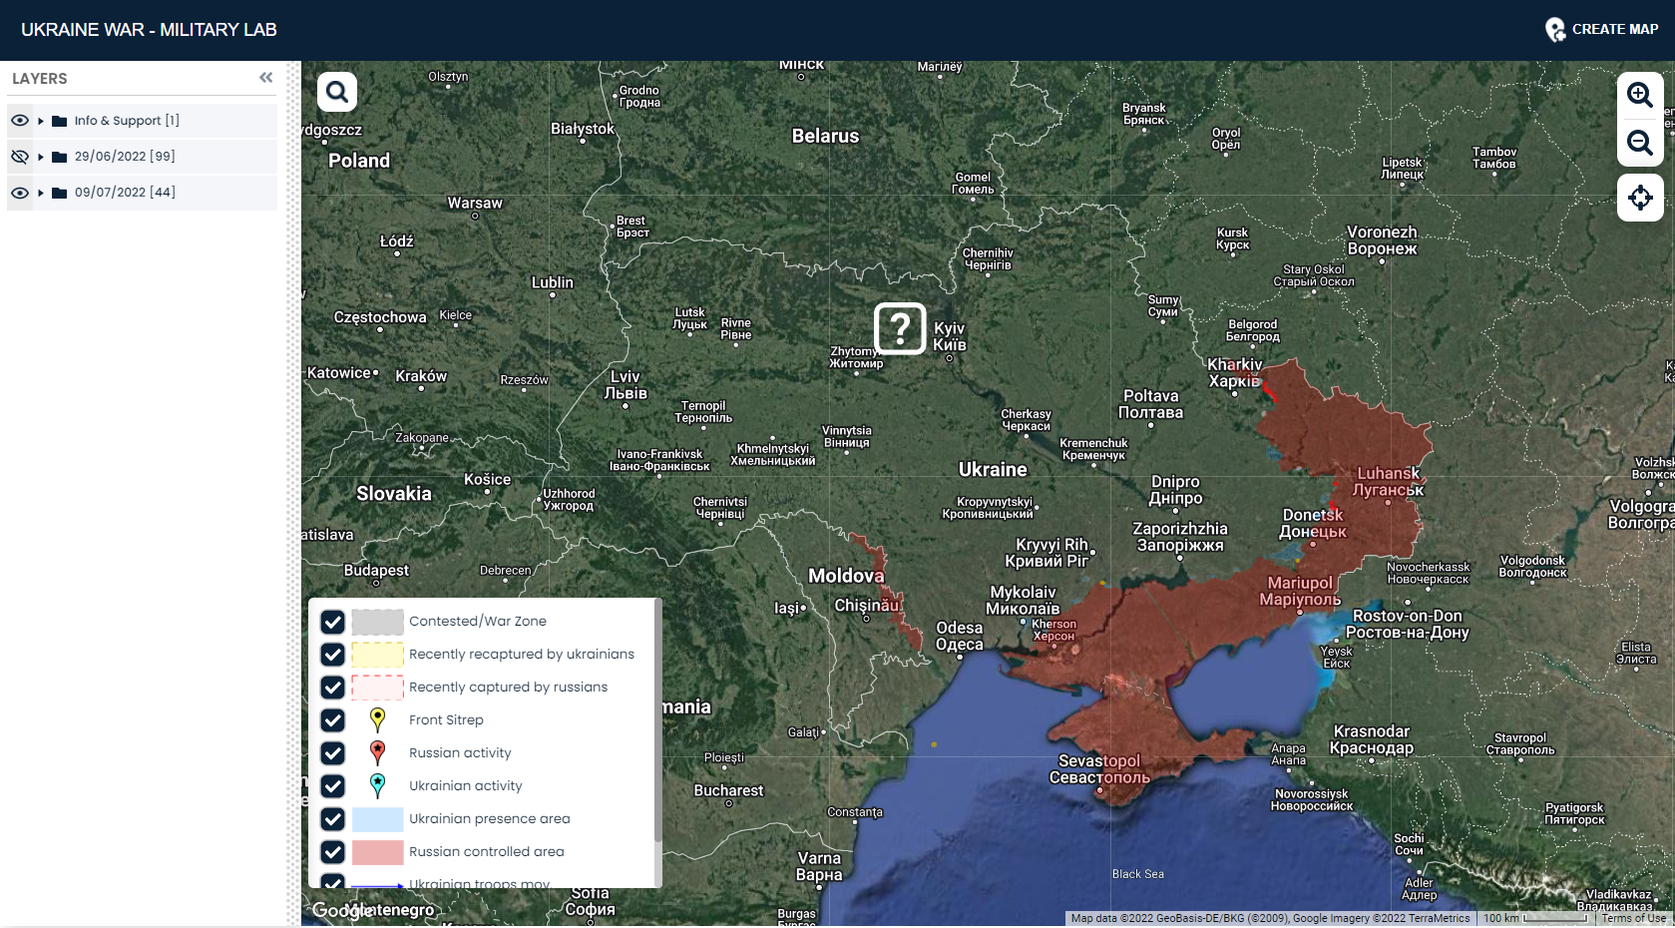1675x928 pixels.
Task: Click the Mariupol city label on map
Action: [1300, 591]
